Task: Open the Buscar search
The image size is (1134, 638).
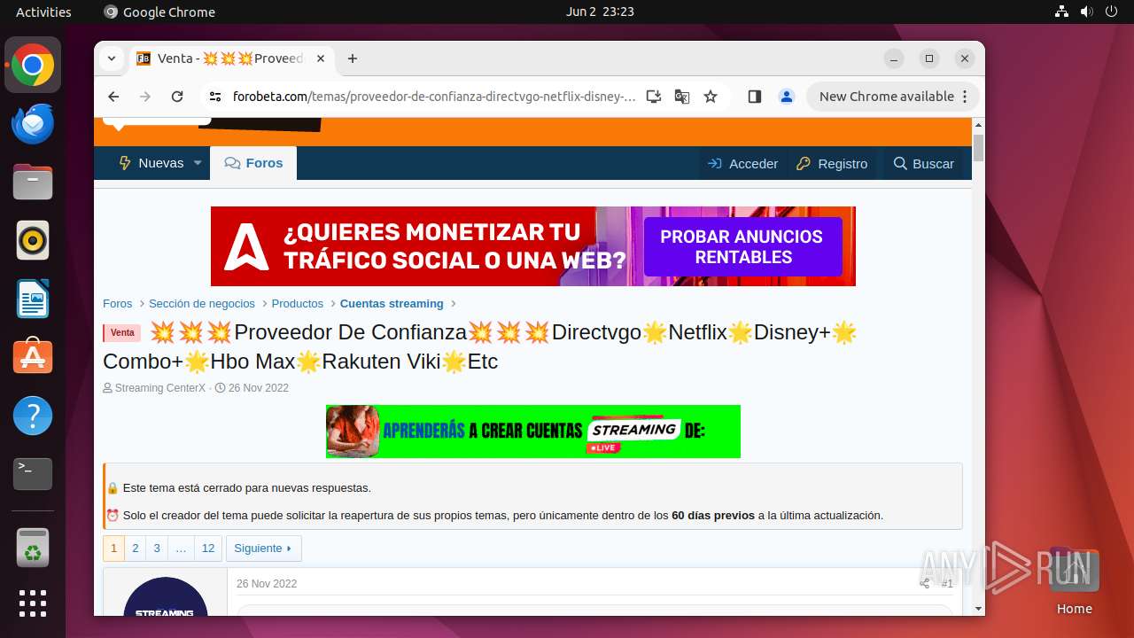Action: (x=924, y=163)
